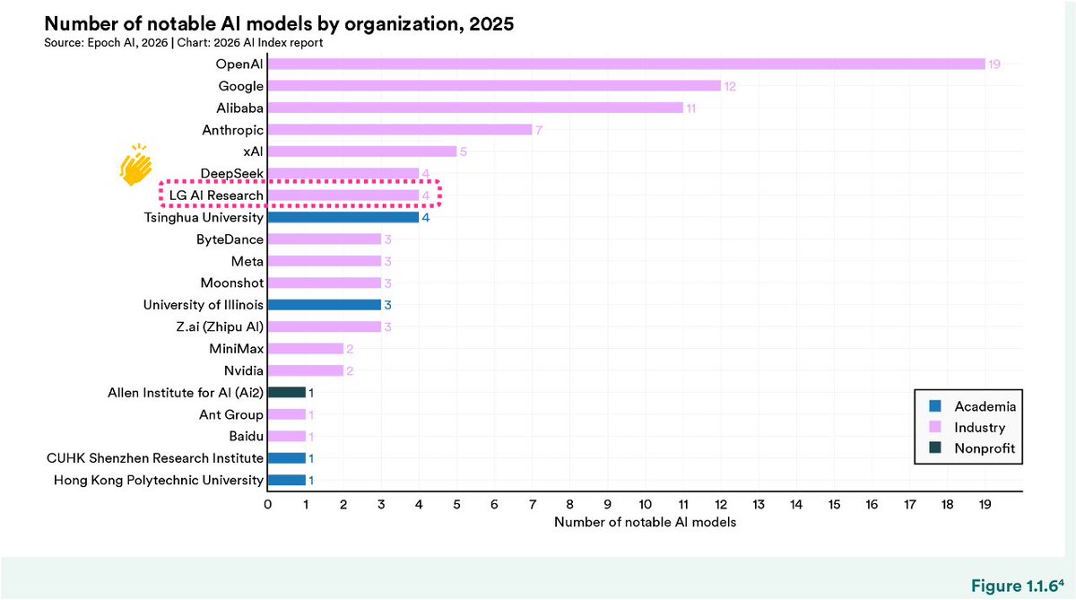Click the 'Allen Institute for AI (Ai2)' label
1076x600 pixels.
pos(186,393)
